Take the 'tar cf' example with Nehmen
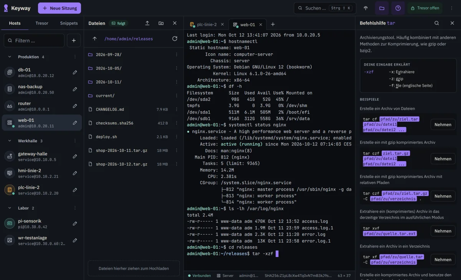The image size is (461, 280). (x=443, y=125)
